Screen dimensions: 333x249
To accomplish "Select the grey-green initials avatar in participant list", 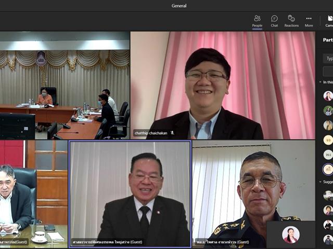I will [x=328, y=155].
